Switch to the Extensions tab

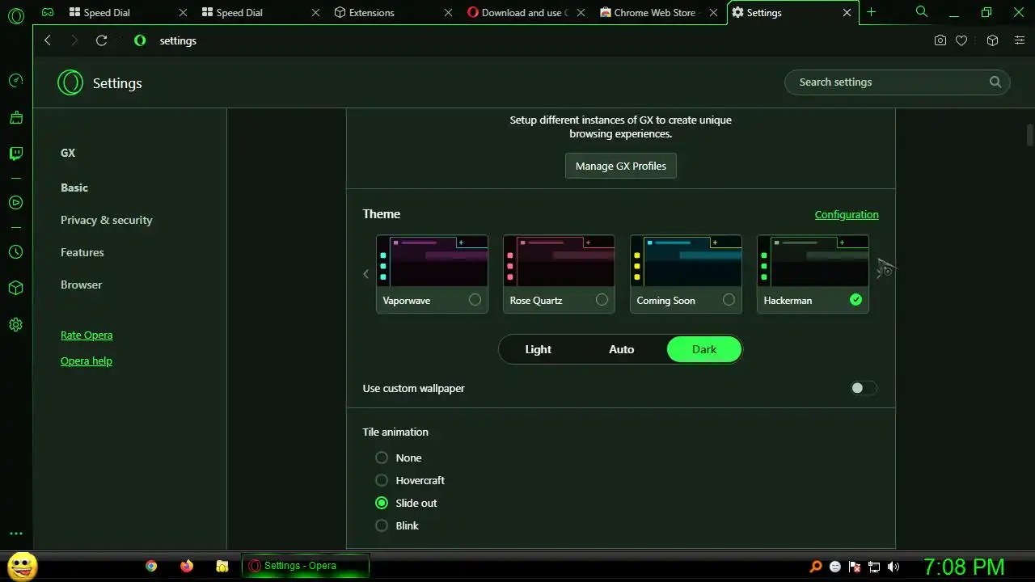click(393, 12)
